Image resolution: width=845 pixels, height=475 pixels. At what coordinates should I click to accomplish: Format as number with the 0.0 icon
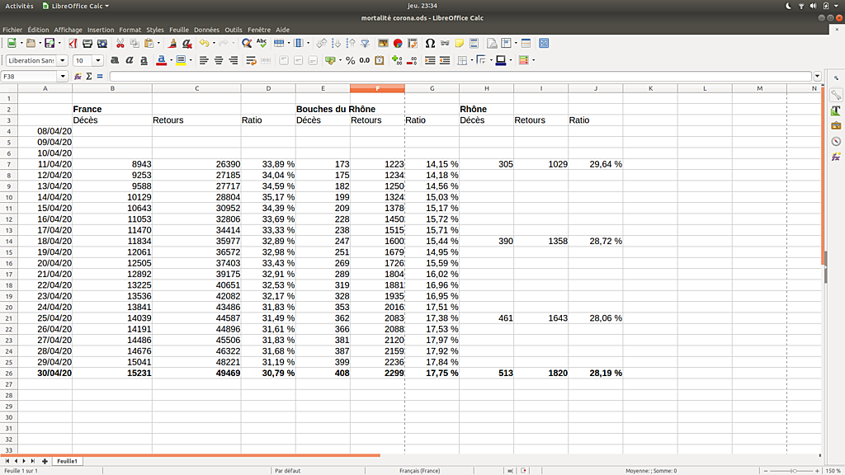click(365, 60)
